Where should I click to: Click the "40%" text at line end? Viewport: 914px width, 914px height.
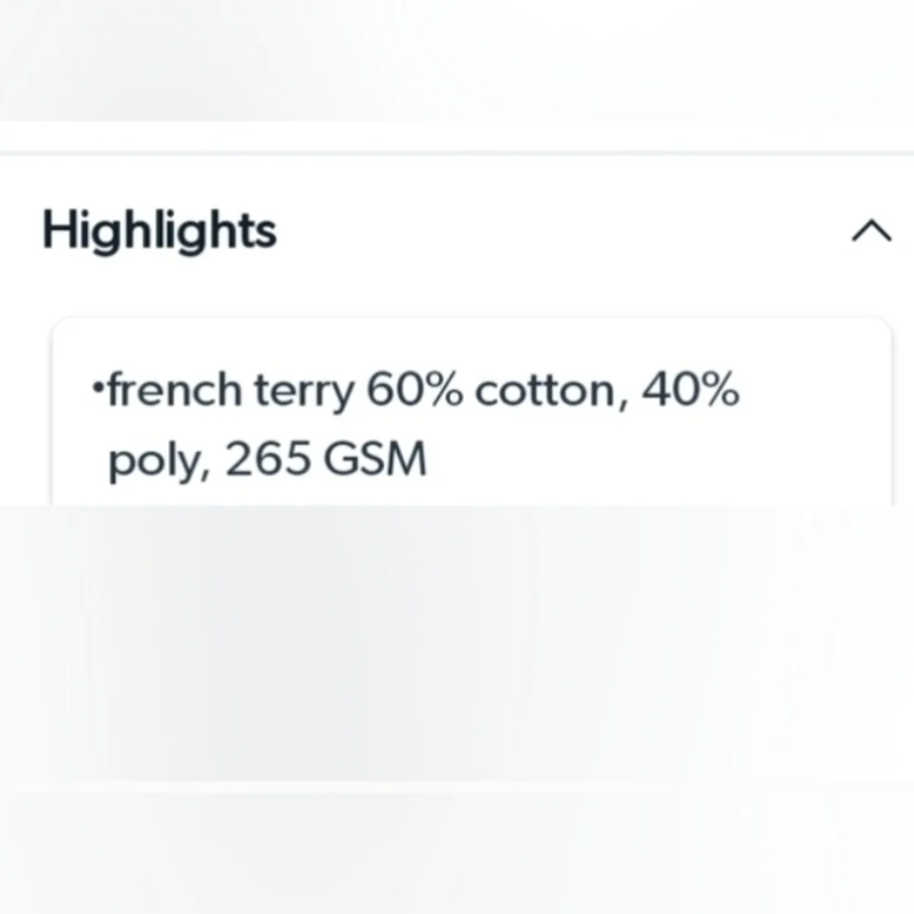[x=690, y=389]
